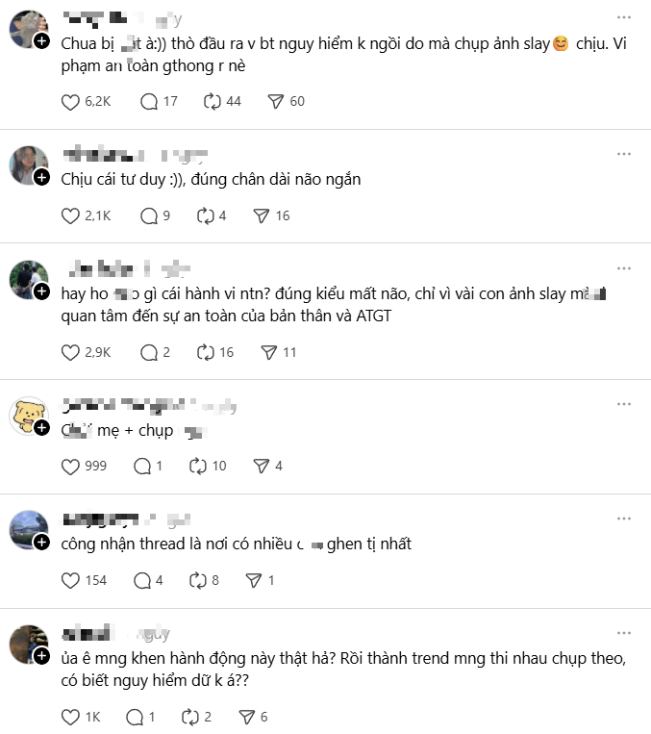Open more options on the last comment
The image size is (651, 734).
(x=624, y=633)
